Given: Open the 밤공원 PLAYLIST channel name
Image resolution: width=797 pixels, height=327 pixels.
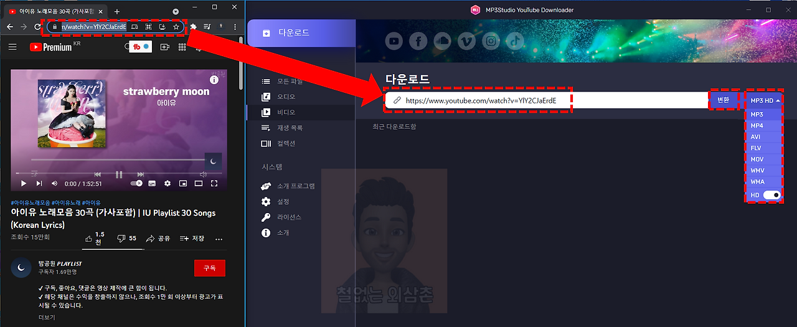Looking at the screenshot, I should click(x=60, y=263).
